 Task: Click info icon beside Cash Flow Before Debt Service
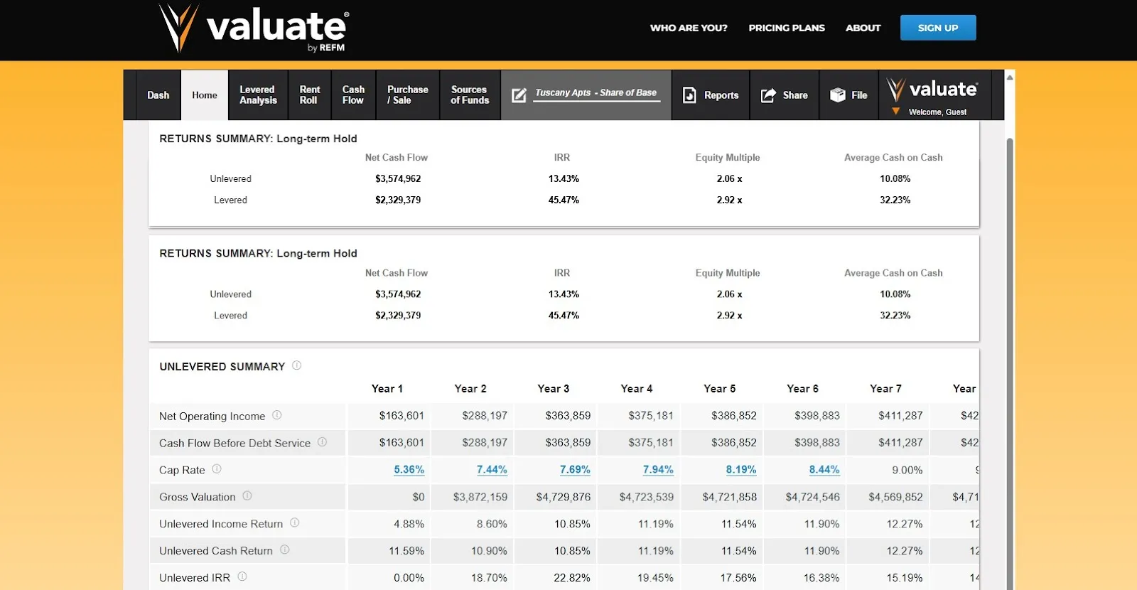pyautogui.click(x=322, y=442)
